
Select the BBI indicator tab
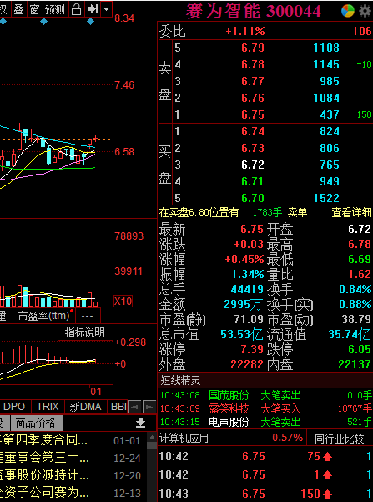[x=118, y=406]
